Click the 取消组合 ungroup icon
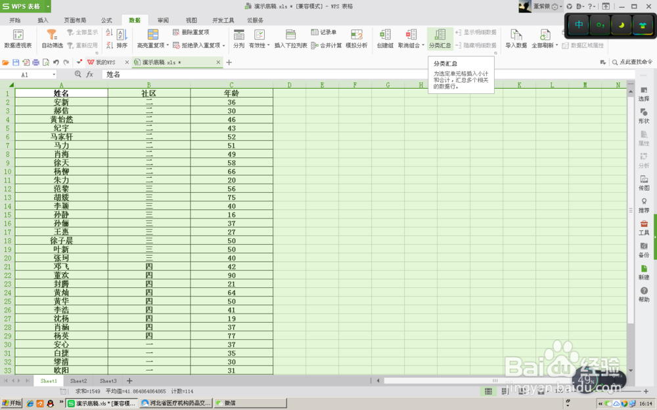 (411, 35)
